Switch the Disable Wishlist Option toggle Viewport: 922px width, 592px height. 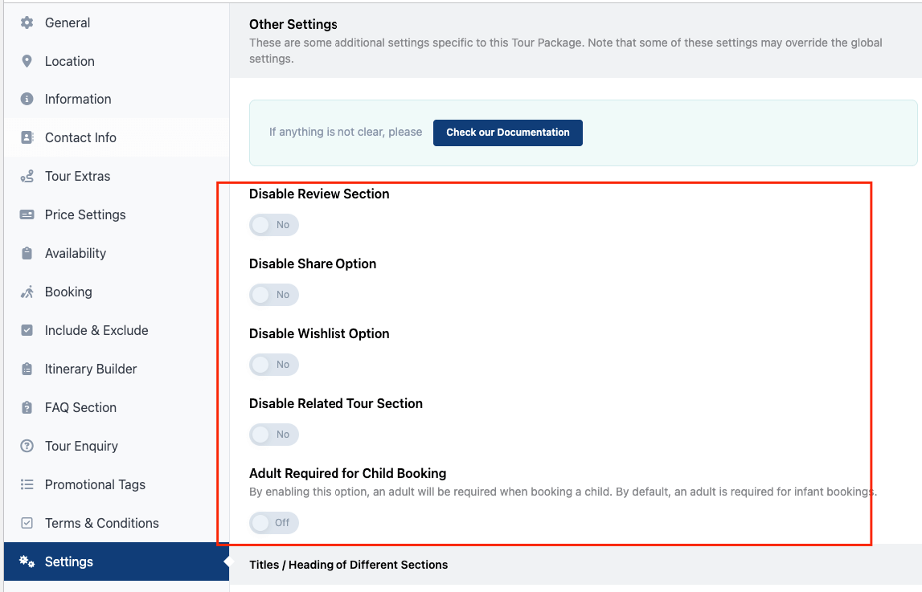click(x=273, y=364)
